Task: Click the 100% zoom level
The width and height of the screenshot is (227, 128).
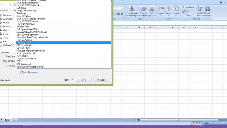Action: coord(206,123)
